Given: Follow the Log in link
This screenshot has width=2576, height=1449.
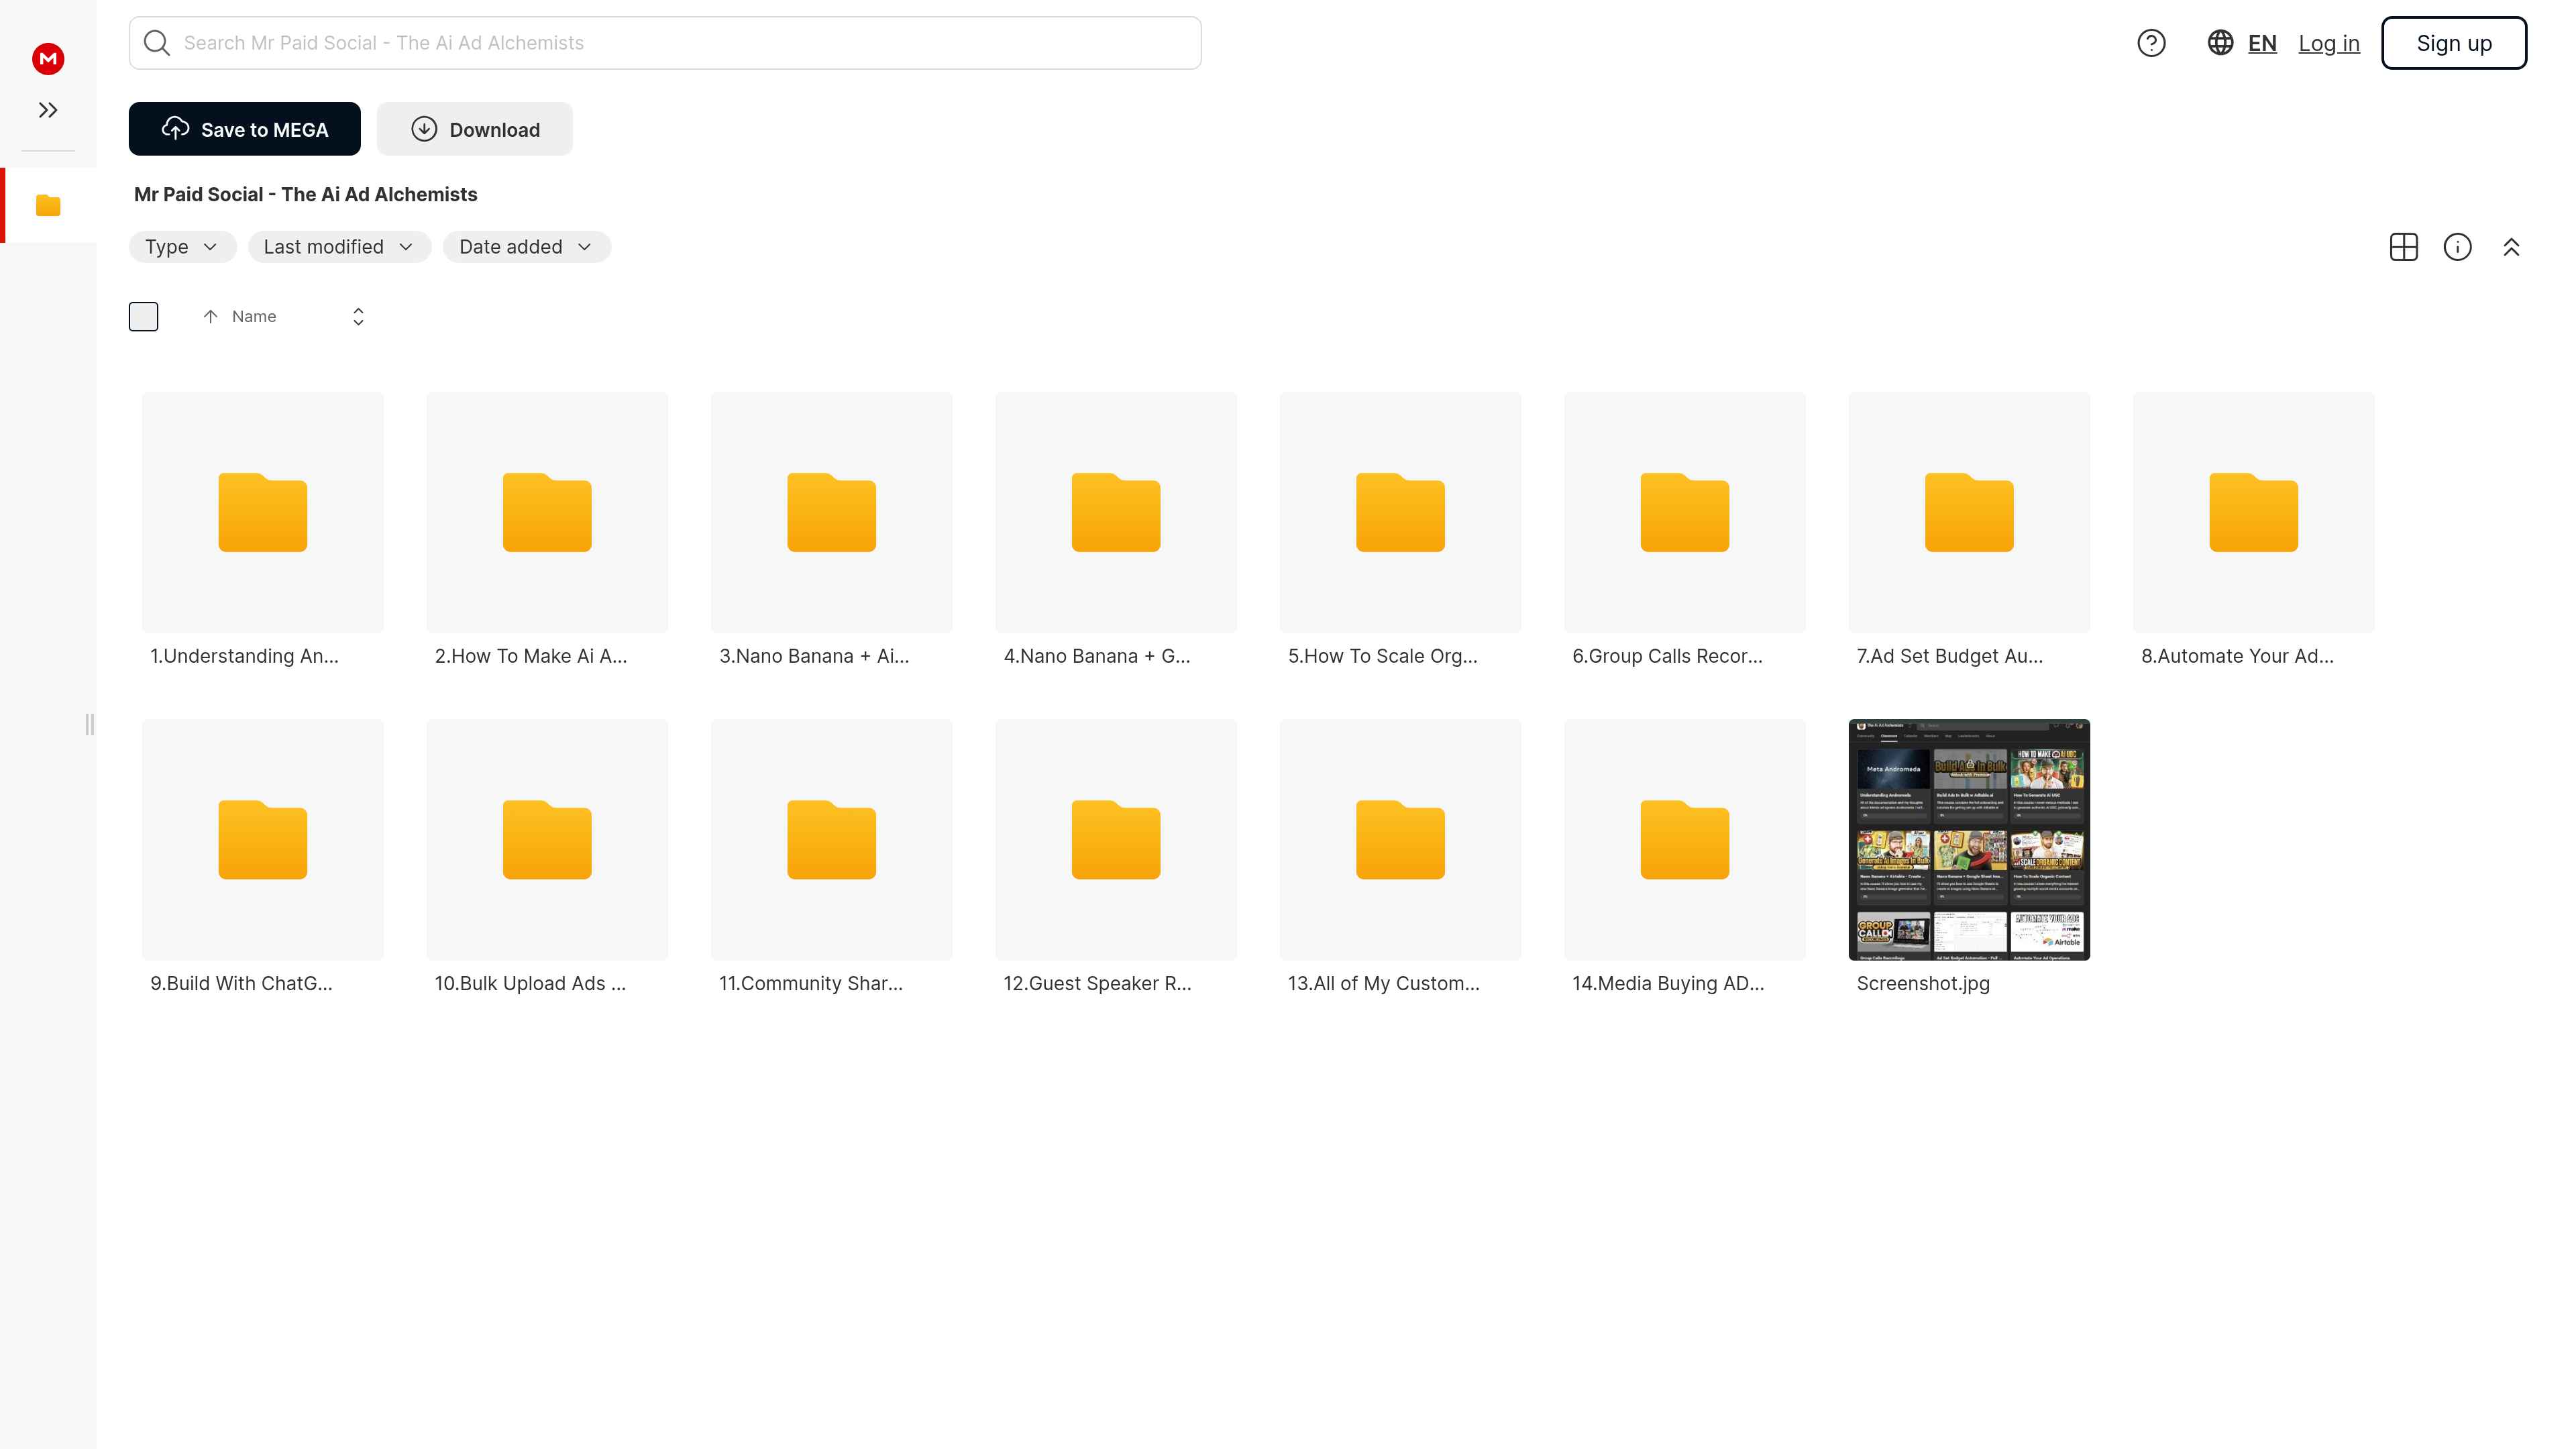Looking at the screenshot, I should click(2329, 43).
